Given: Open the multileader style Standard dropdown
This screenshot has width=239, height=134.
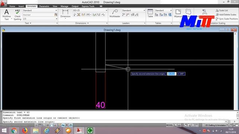Looking at the screenshot, I should coord(144,10).
